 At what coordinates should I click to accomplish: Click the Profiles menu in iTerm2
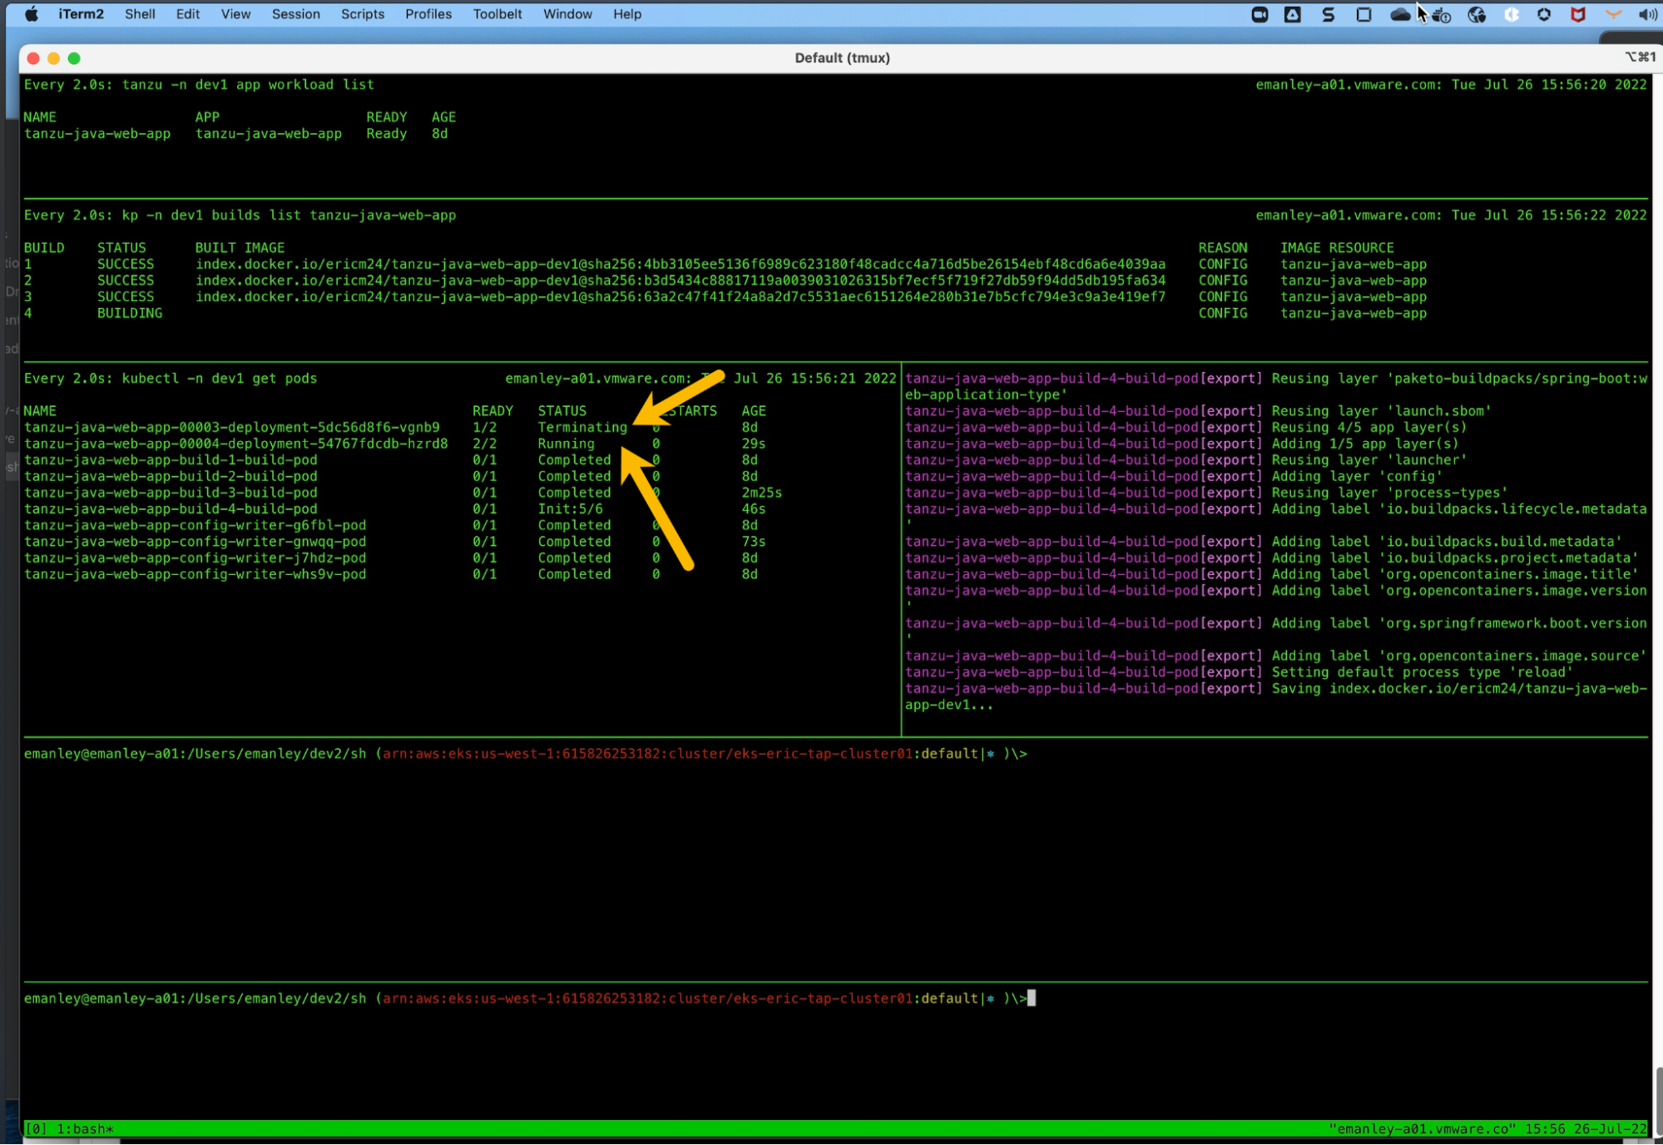tap(428, 12)
